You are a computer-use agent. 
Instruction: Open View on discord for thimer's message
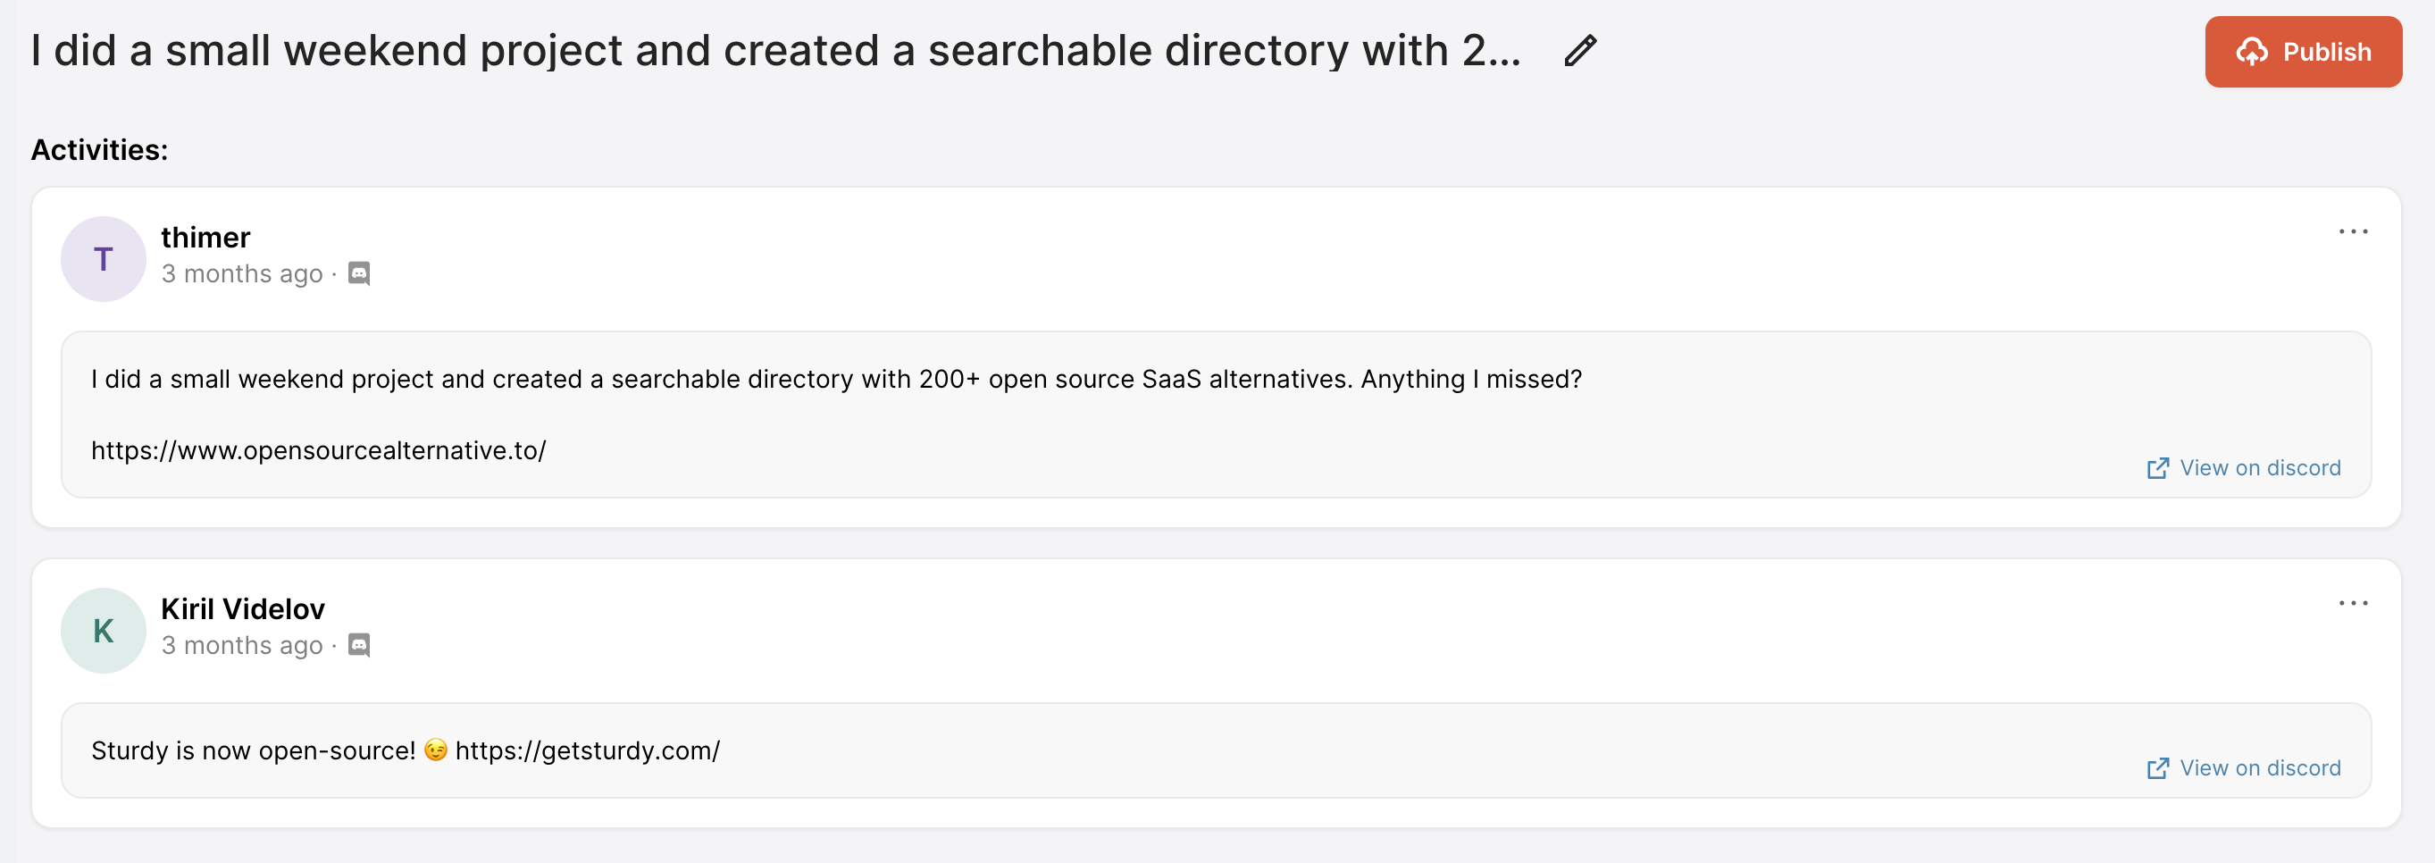point(2259,468)
